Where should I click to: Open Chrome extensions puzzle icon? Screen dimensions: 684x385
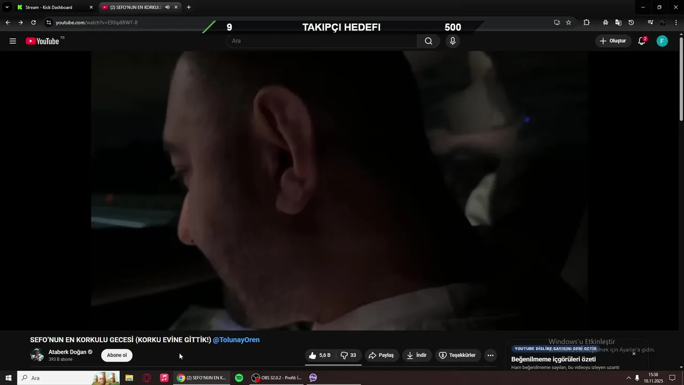pos(587,22)
